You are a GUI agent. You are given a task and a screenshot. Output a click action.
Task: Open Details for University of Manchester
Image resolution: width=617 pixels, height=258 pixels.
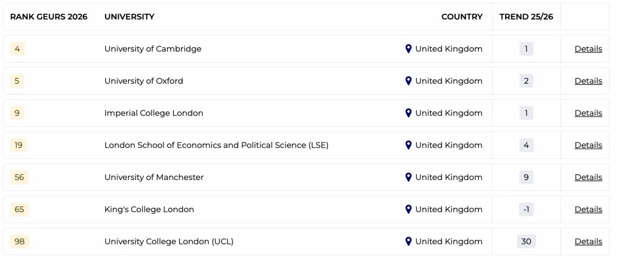[588, 177]
